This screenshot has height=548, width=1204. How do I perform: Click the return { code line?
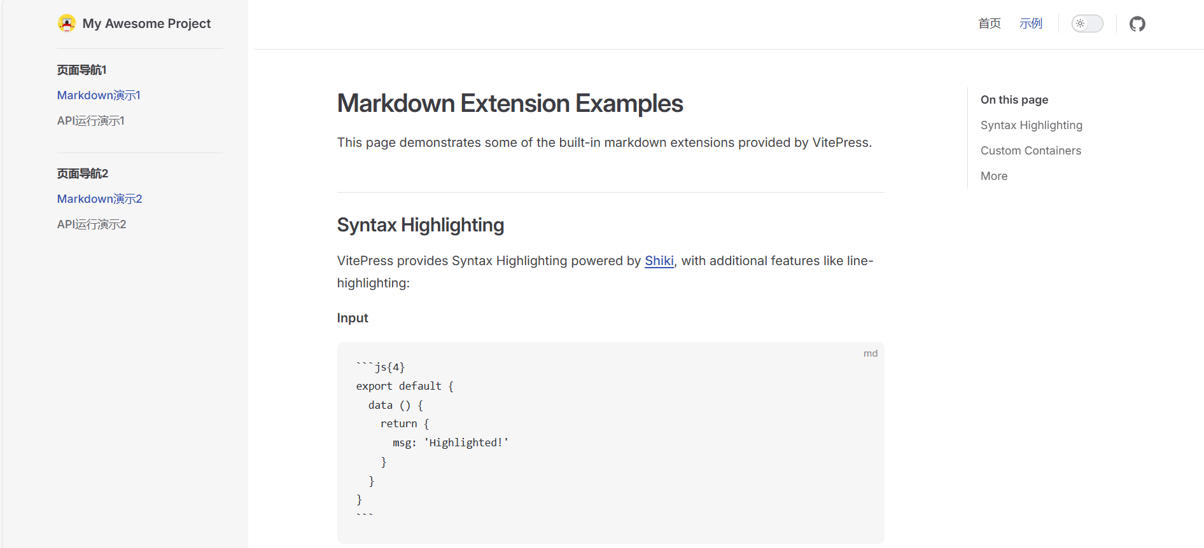(x=405, y=423)
